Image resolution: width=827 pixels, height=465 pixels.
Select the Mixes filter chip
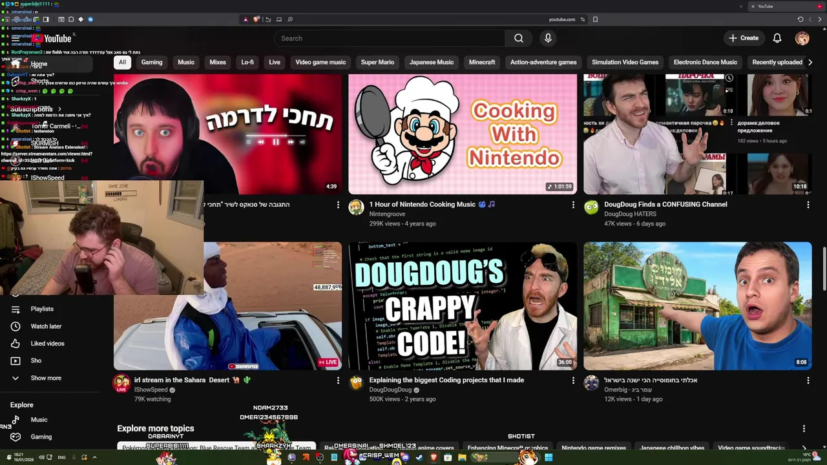tap(218, 62)
